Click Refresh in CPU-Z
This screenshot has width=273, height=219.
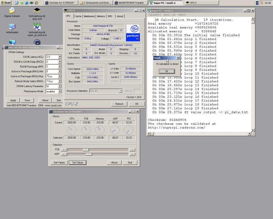pos(119,104)
